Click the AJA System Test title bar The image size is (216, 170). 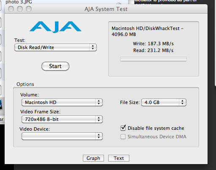point(106,9)
